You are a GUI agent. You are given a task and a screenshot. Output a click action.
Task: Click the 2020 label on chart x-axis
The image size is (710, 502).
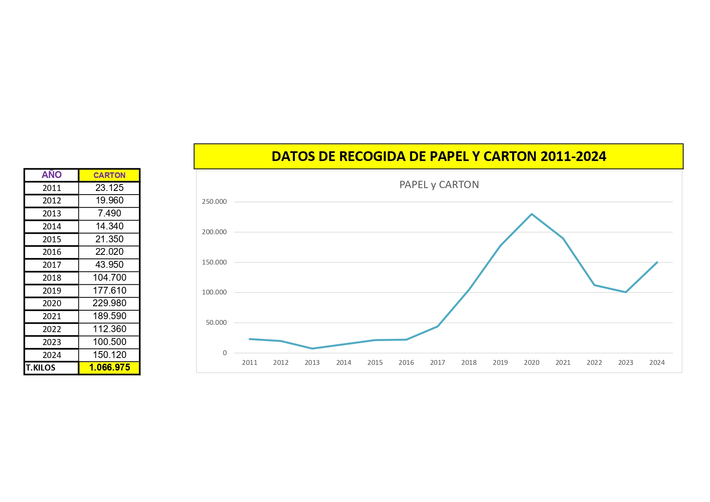pos(531,362)
